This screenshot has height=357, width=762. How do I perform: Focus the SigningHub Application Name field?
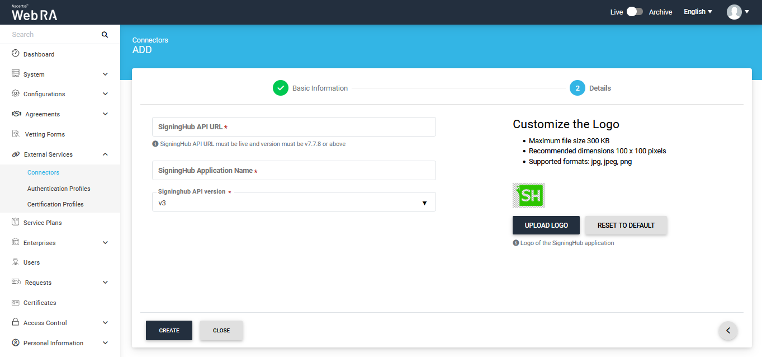(294, 170)
